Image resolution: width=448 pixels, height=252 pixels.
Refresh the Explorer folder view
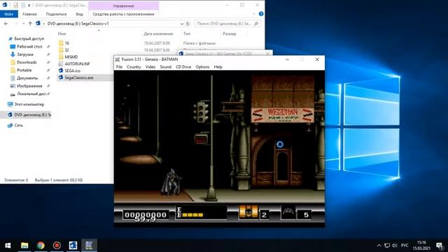point(188,24)
